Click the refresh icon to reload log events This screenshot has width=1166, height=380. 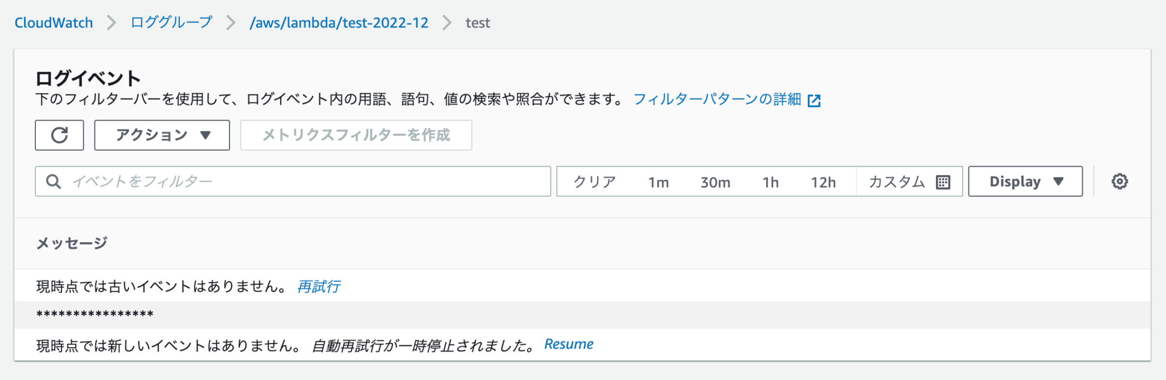pyautogui.click(x=59, y=135)
